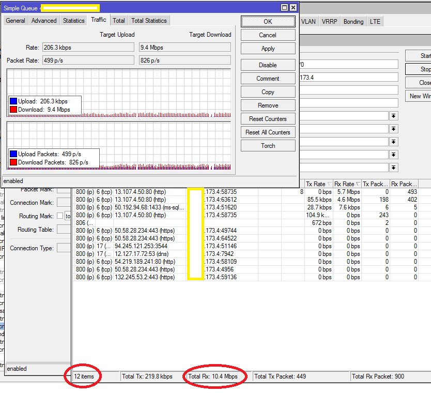Open the Advanced tab in Simple Queue
The width and height of the screenshot is (431, 393).
(x=44, y=21)
